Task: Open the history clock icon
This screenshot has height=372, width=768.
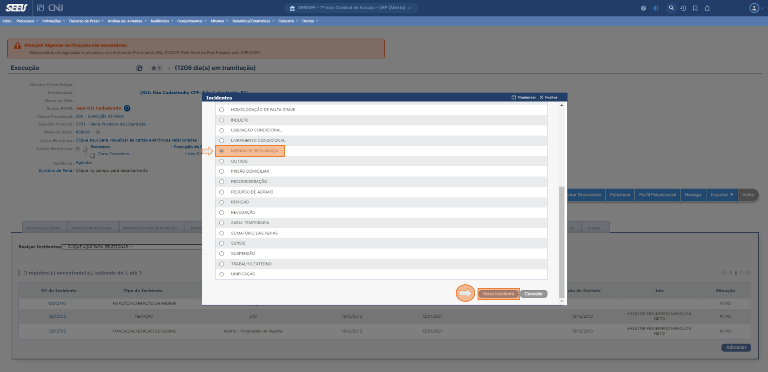Action: point(683,8)
